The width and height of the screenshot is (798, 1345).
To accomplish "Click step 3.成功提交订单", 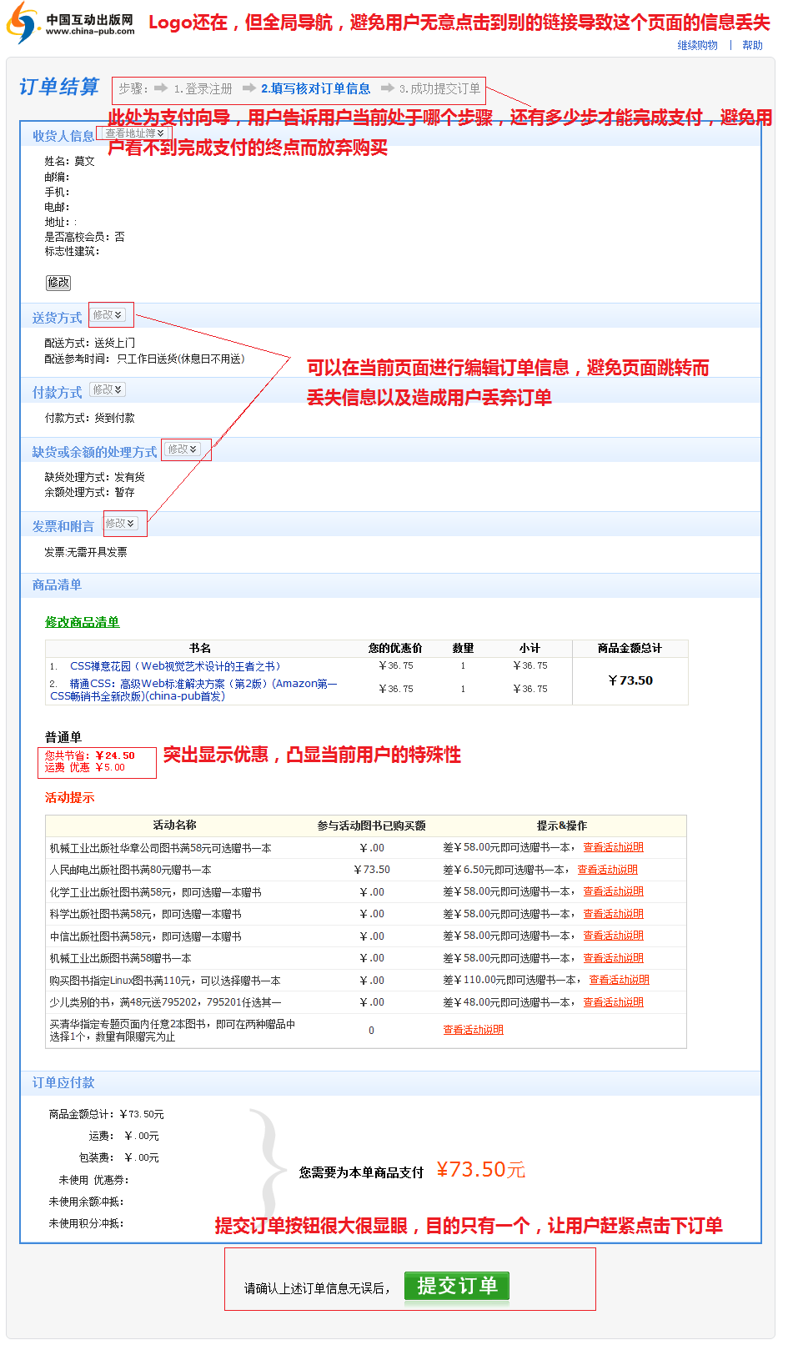I will click(439, 88).
